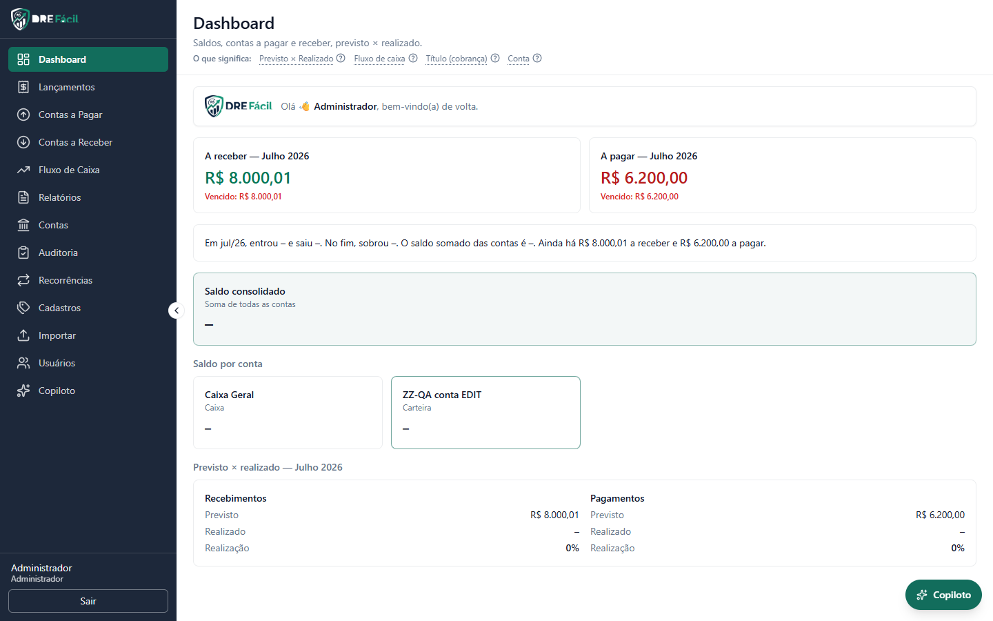
Task: Click the Cadastros tag icon
Action: pyautogui.click(x=23, y=308)
